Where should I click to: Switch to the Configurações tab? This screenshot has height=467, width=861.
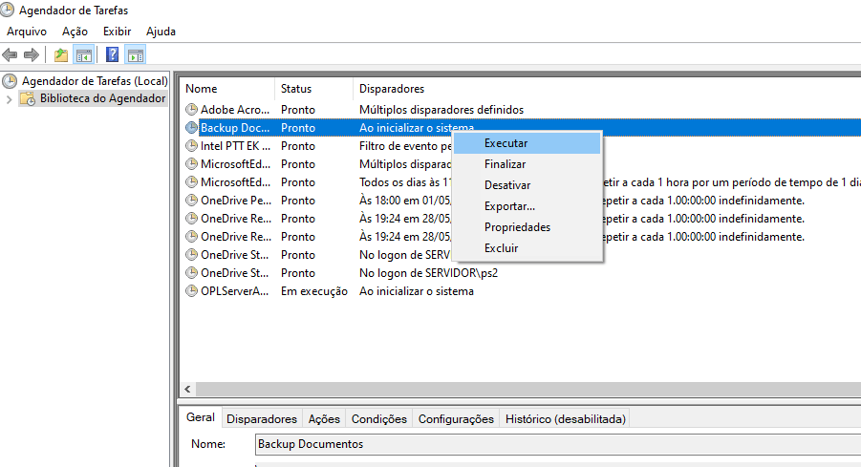456,419
